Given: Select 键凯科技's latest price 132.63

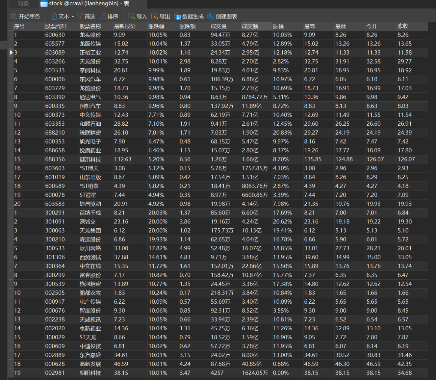Looking at the screenshot, I should 130,159.
